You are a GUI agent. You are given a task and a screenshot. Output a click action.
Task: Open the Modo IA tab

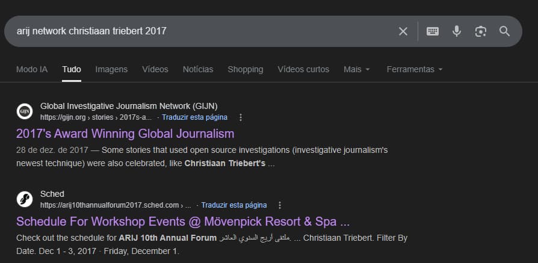coord(32,69)
